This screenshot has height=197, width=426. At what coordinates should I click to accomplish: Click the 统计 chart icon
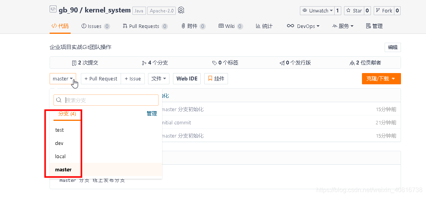[258, 26]
